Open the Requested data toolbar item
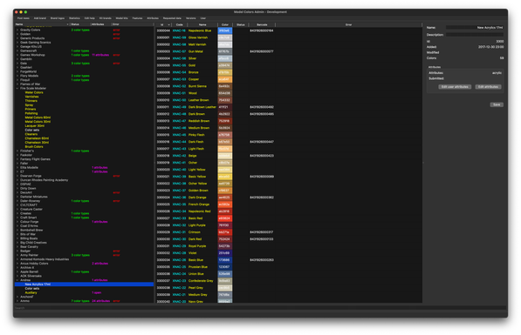The width and height of the screenshot is (521, 335). (172, 18)
